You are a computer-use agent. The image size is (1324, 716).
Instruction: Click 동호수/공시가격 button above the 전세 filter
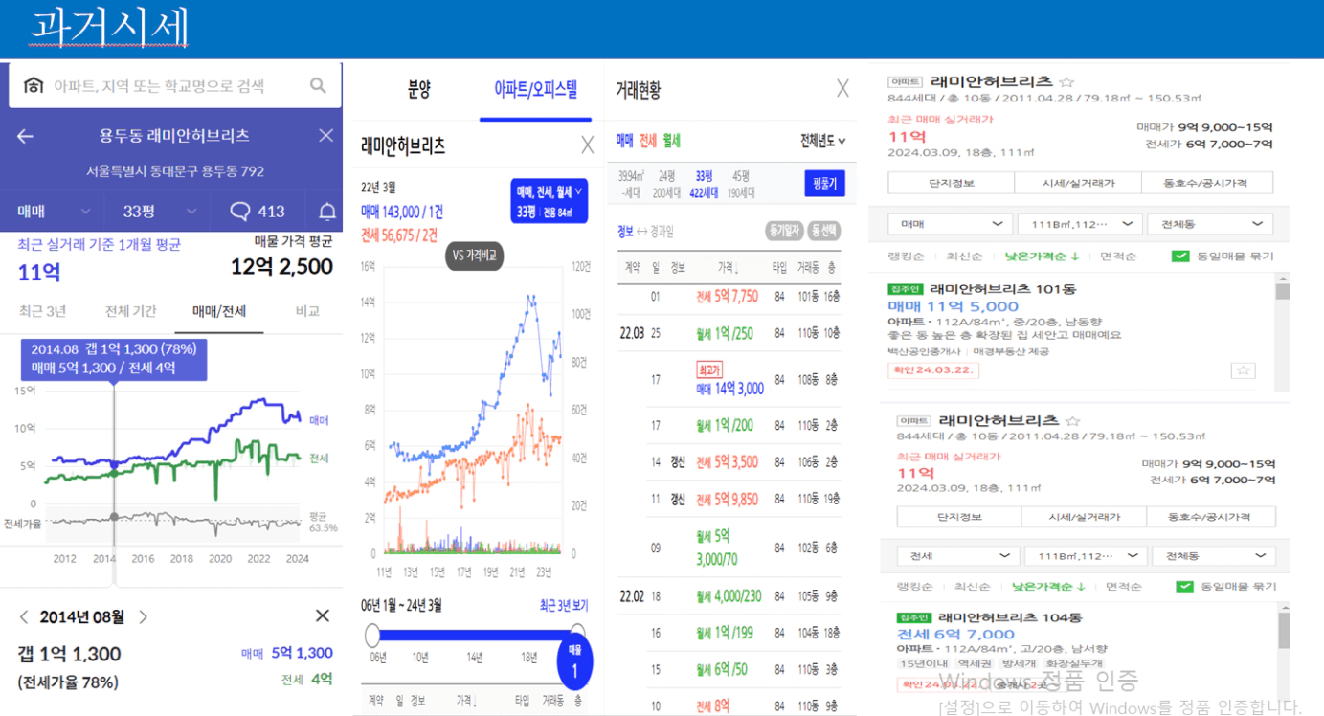[x=1209, y=517]
